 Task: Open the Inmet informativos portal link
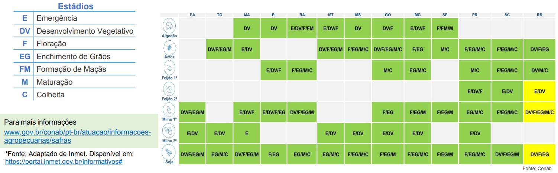click(x=64, y=162)
